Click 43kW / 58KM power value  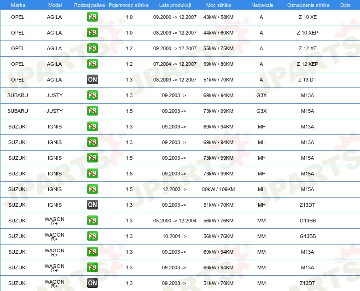(x=218, y=17)
